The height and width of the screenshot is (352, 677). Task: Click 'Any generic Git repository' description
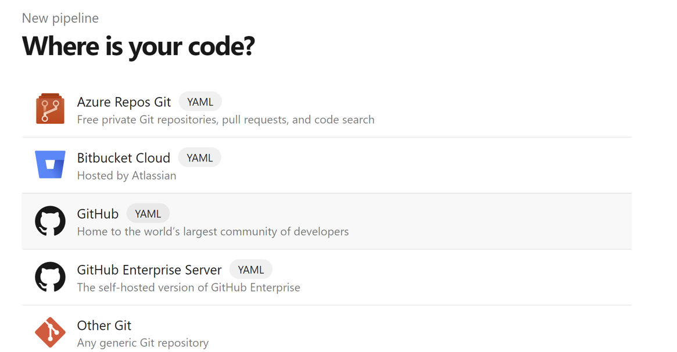click(143, 343)
